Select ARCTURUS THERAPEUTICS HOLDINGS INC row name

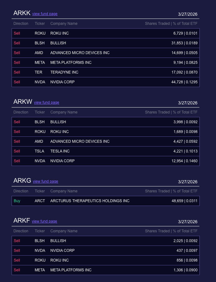(90, 201)
